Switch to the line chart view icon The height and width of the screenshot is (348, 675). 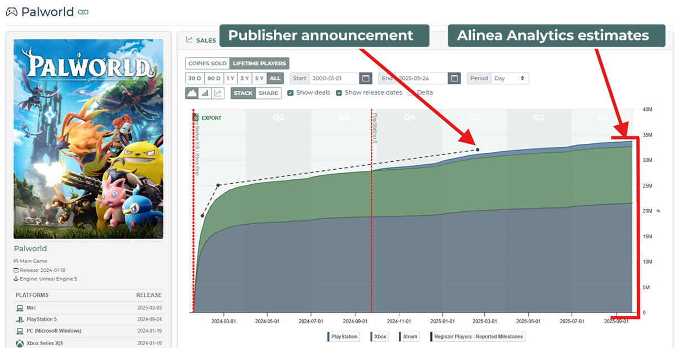[x=217, y=93]
